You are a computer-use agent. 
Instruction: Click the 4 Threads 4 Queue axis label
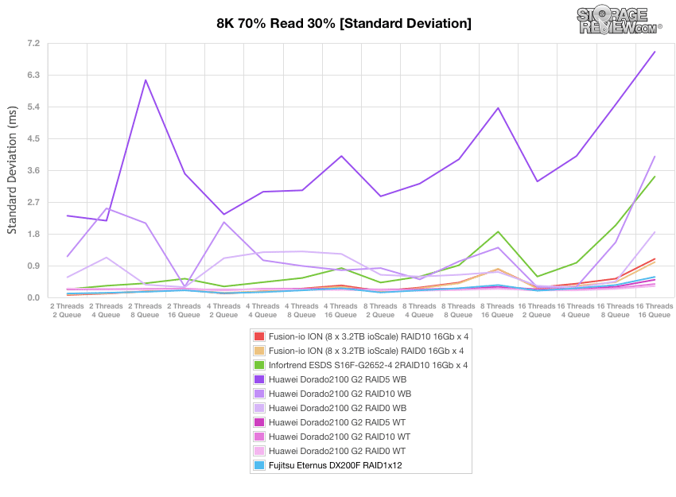coord(262,310)
